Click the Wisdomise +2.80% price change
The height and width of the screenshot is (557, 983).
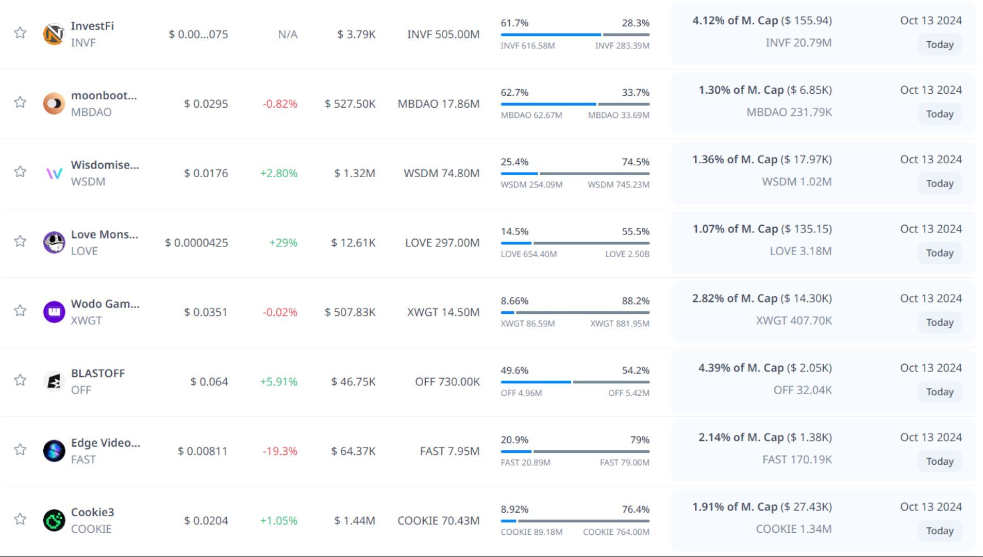click(x=278, y=173)
